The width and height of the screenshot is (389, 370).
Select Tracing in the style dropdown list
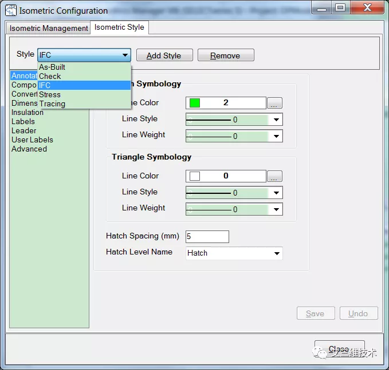(52, 104)
